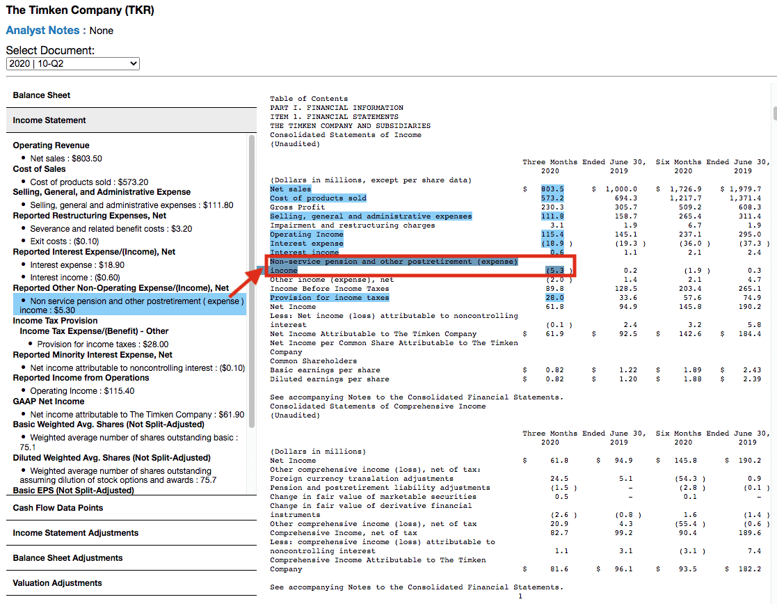The height and width of the screenshot is (604, 777).
Task: Click the document viewer vertical scrollbar
Action: point(774,113)
